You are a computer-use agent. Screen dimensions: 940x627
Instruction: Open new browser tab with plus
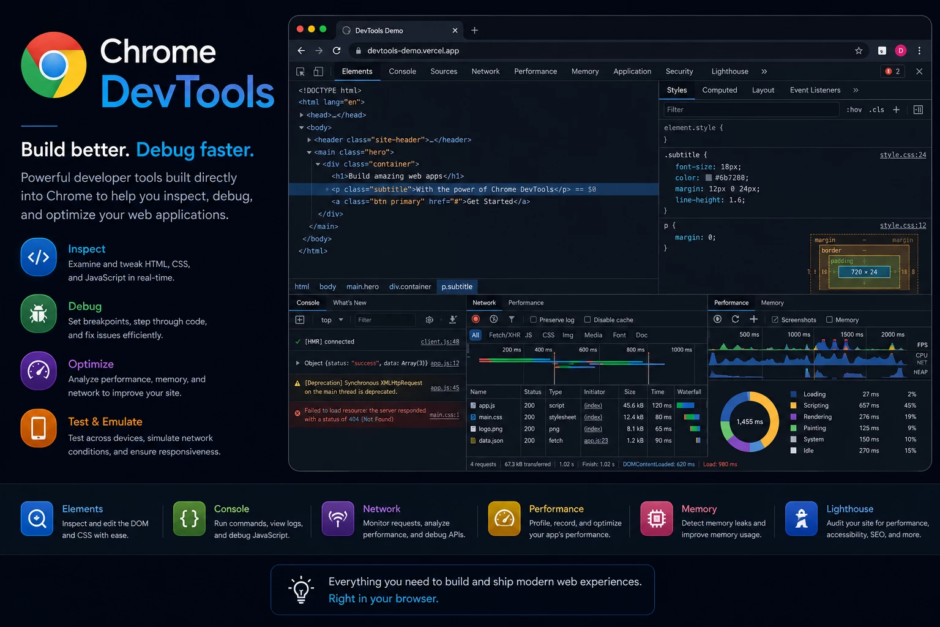pyautogui.click(x=474, y=30)
